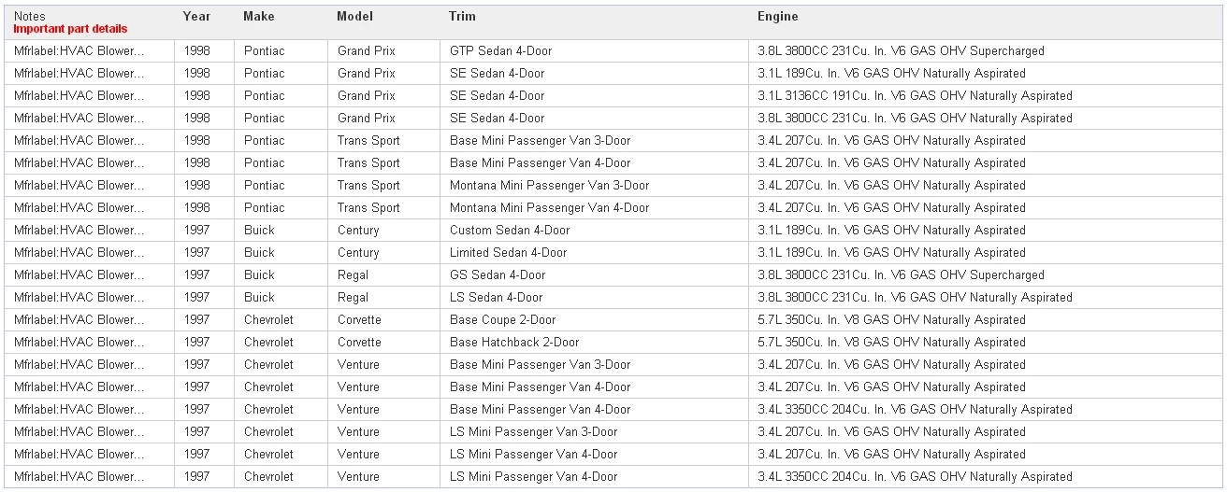This screenshot has height=492, width=1227.
Task: Click the red Important part details text
Action: [70, 29]
